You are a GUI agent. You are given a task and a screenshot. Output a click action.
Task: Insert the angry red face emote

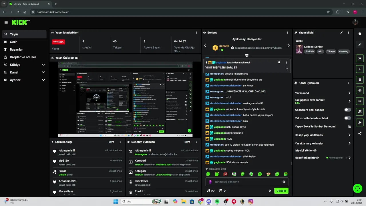coord(225,174)
